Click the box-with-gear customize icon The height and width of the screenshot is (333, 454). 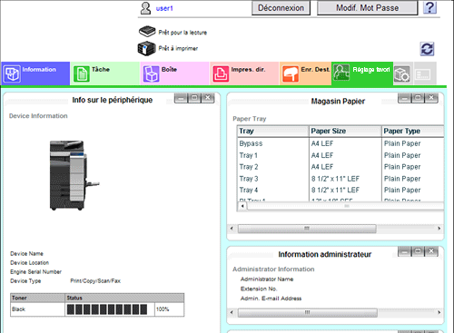[x=402, y=73]
